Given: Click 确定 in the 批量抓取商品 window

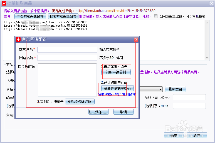Looking at the screenshot, I should 174,136.
